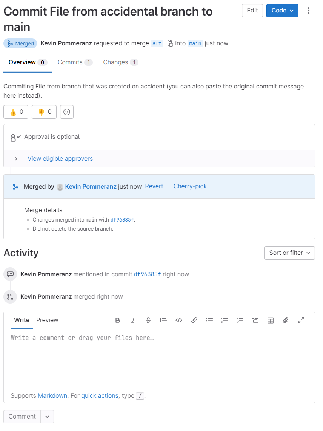Viewport: 323px width, 431px height.
Task: Open the Sort or filter dropdown
Action: [289, 253]
